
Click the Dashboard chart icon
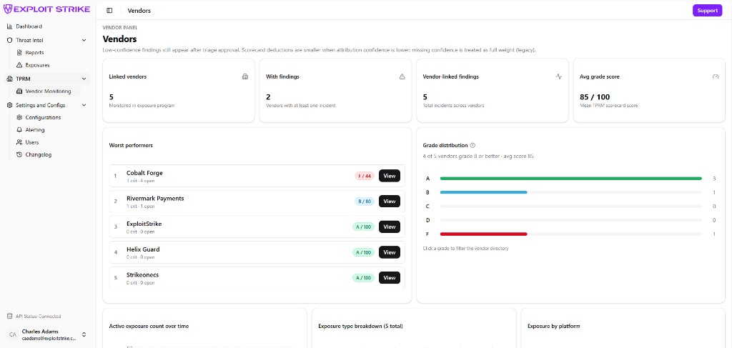10,26
